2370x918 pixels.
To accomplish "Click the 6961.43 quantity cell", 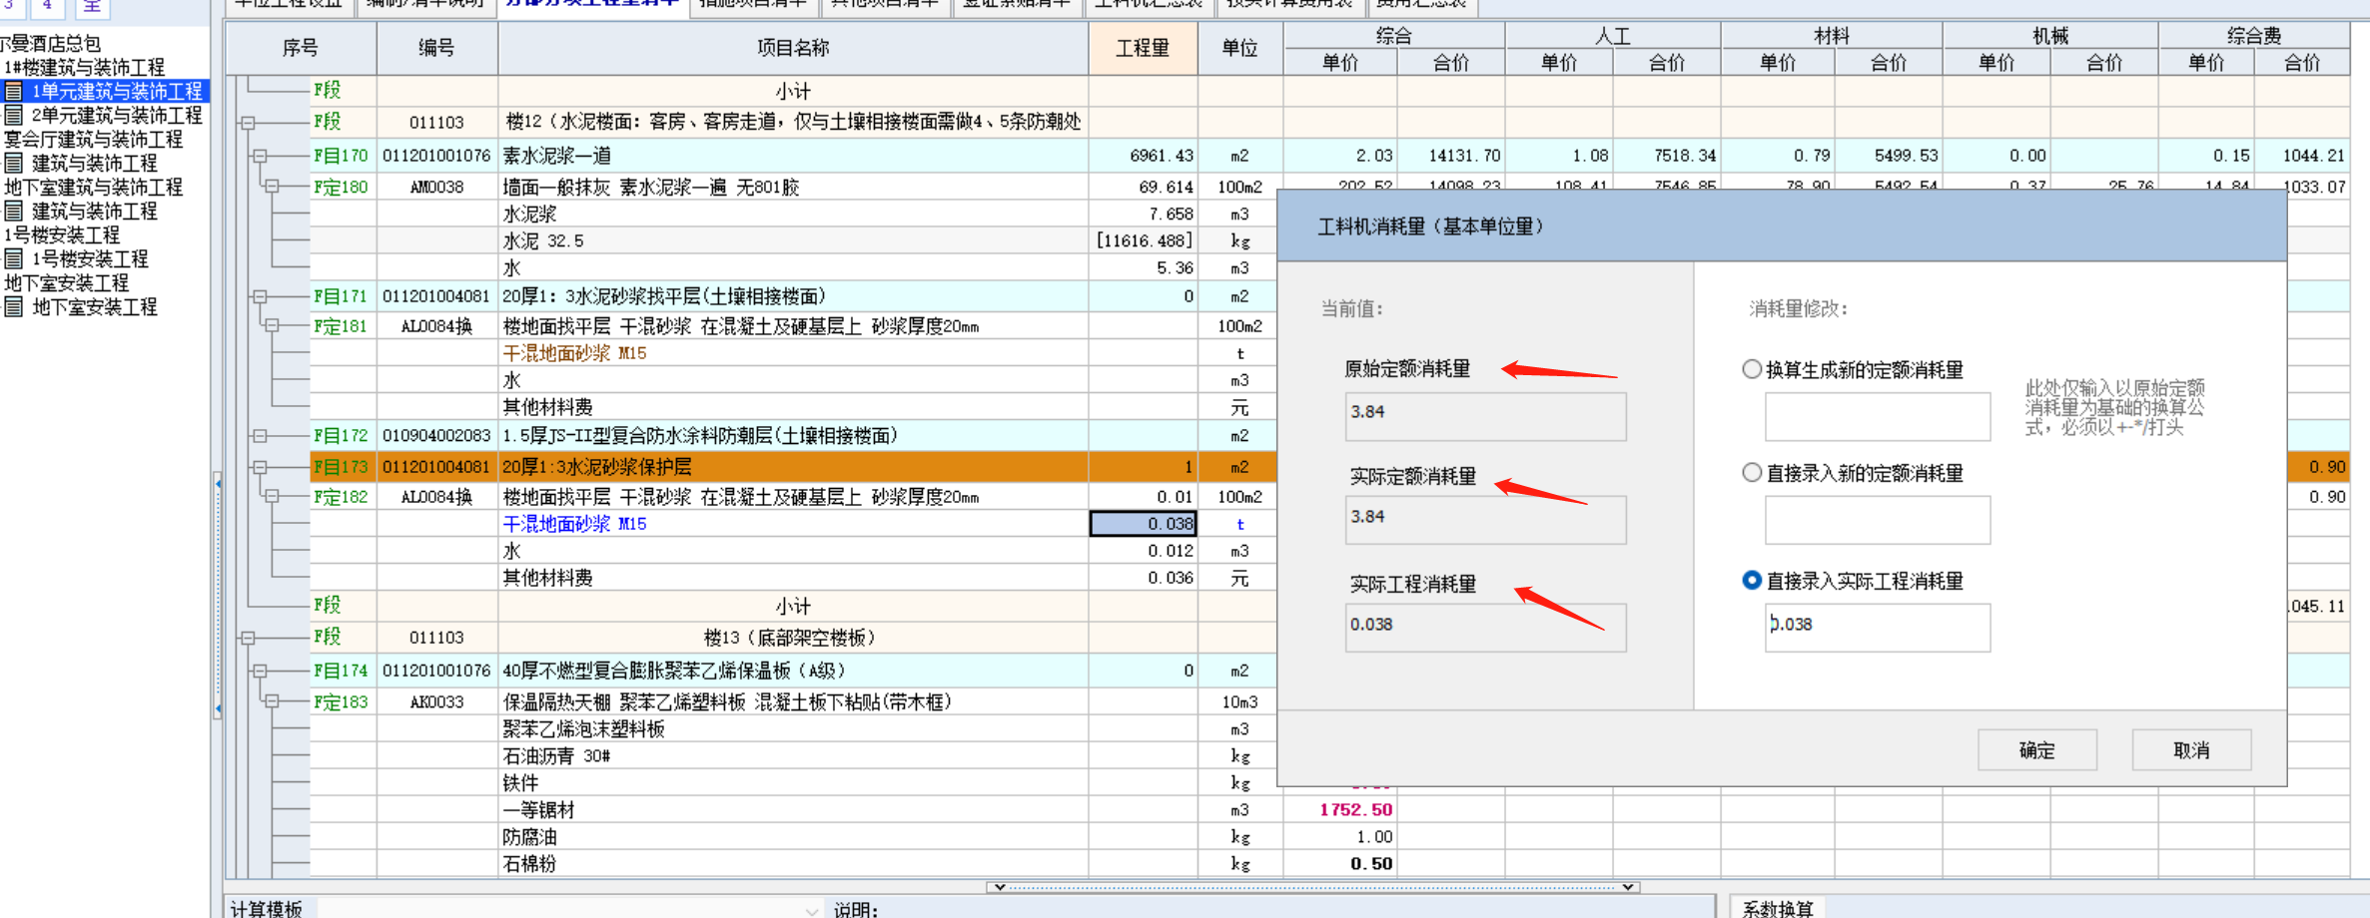I will pos(1144,156).
